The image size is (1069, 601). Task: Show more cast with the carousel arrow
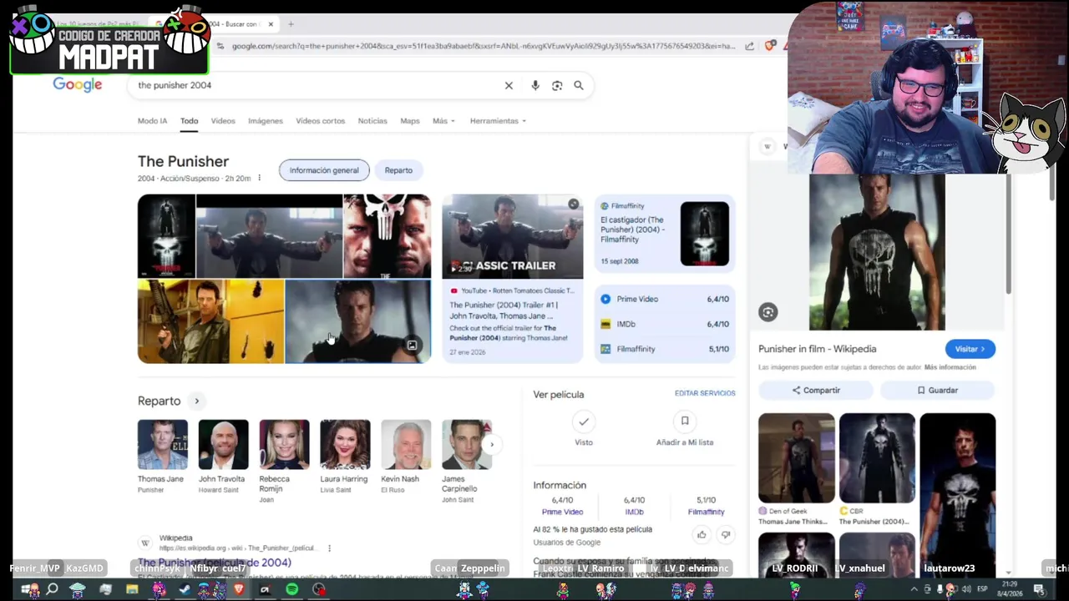click(491, 444)
